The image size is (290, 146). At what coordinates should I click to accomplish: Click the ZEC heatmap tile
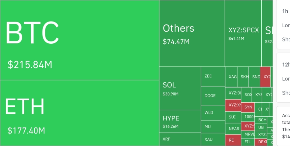pyautogui.click(x=213, y=76)
